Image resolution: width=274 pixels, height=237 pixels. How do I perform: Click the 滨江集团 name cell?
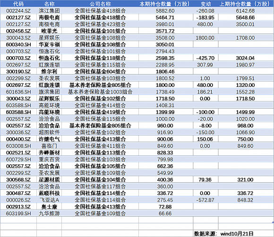(49, 11)
